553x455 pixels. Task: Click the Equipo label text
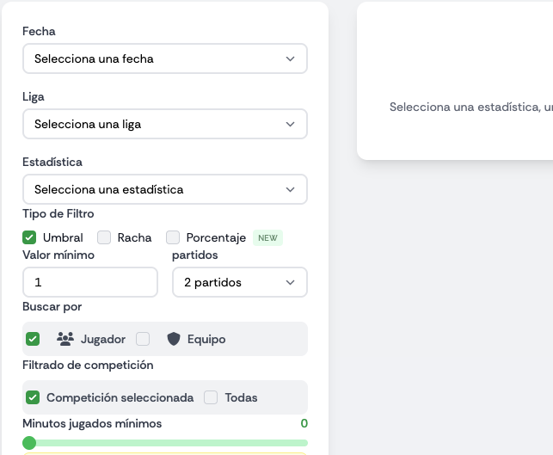206,339
